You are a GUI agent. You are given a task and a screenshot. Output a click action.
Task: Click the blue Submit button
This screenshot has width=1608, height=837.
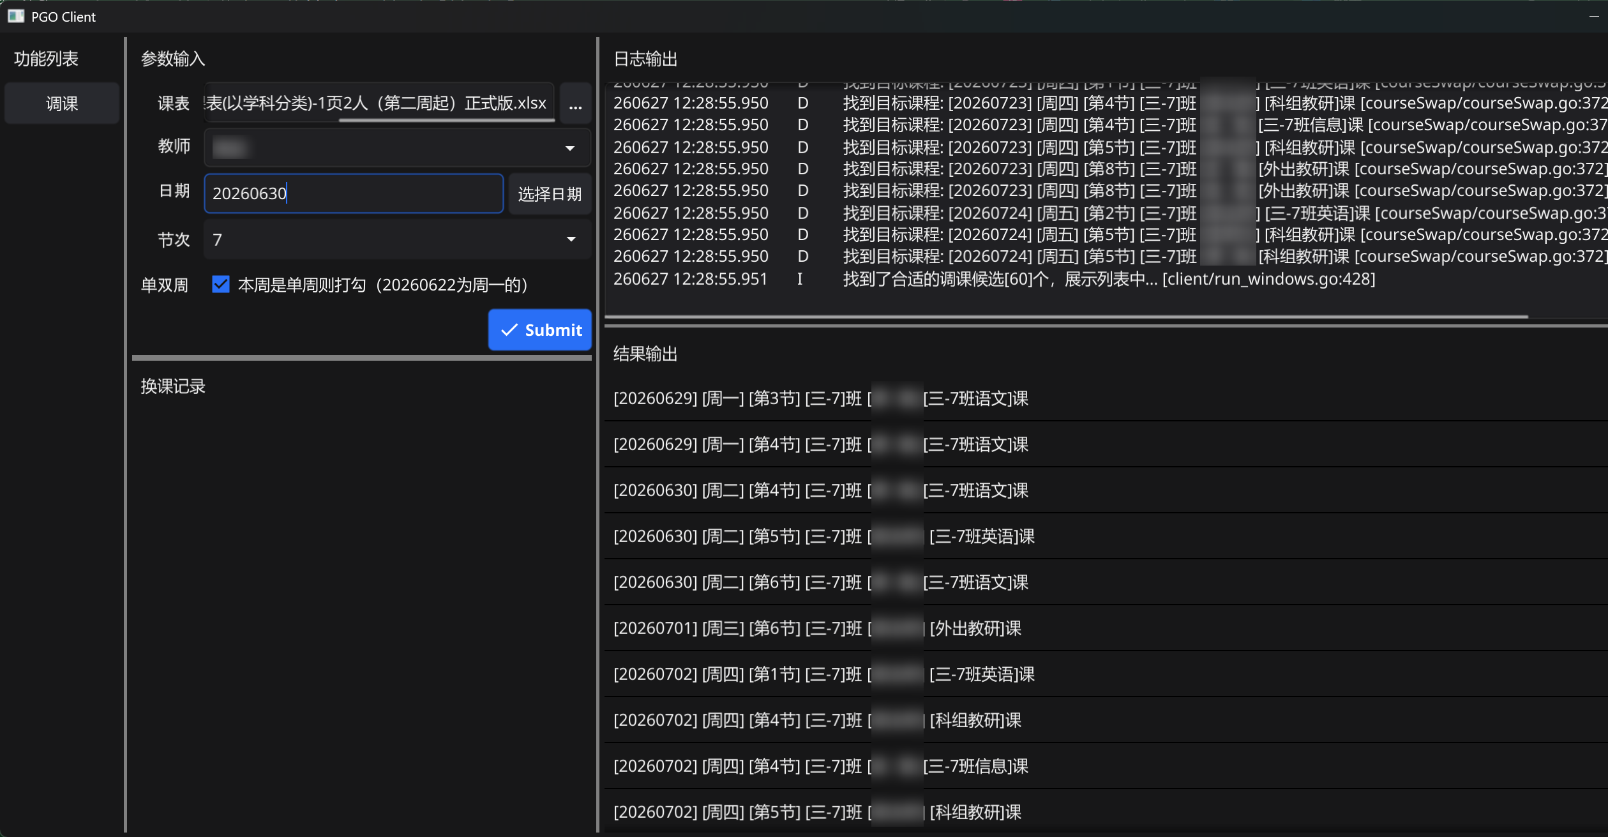point(540,329)
